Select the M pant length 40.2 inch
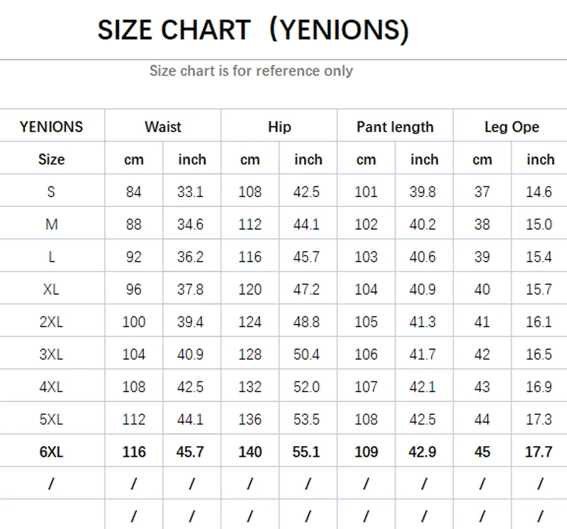The image size is (567, 529). pos(423,224)
